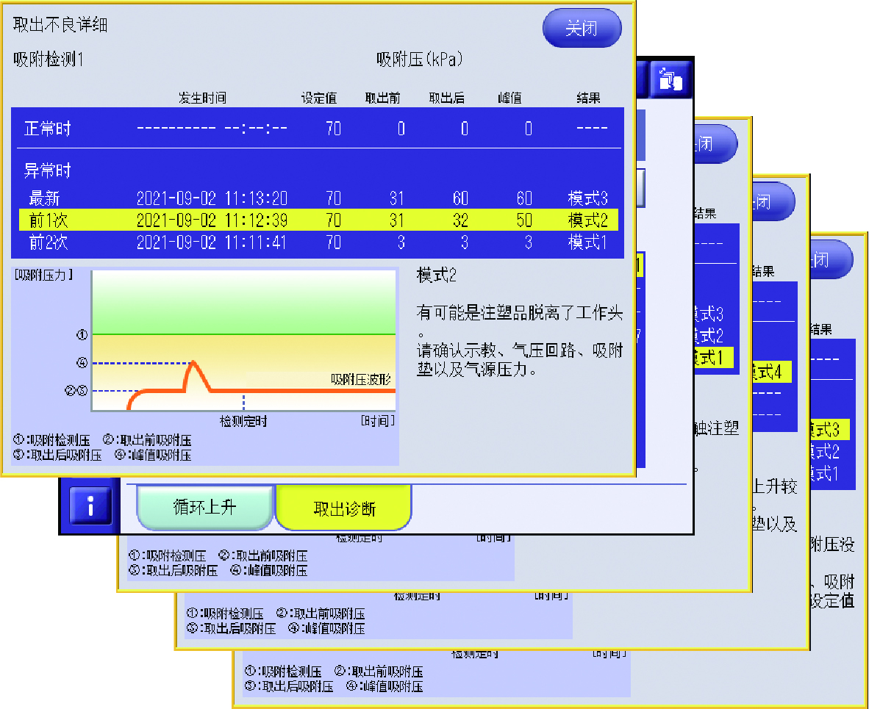Select the 最新 error record row
The height and width of the screenshot is (709, 869).
pos(316,197)
